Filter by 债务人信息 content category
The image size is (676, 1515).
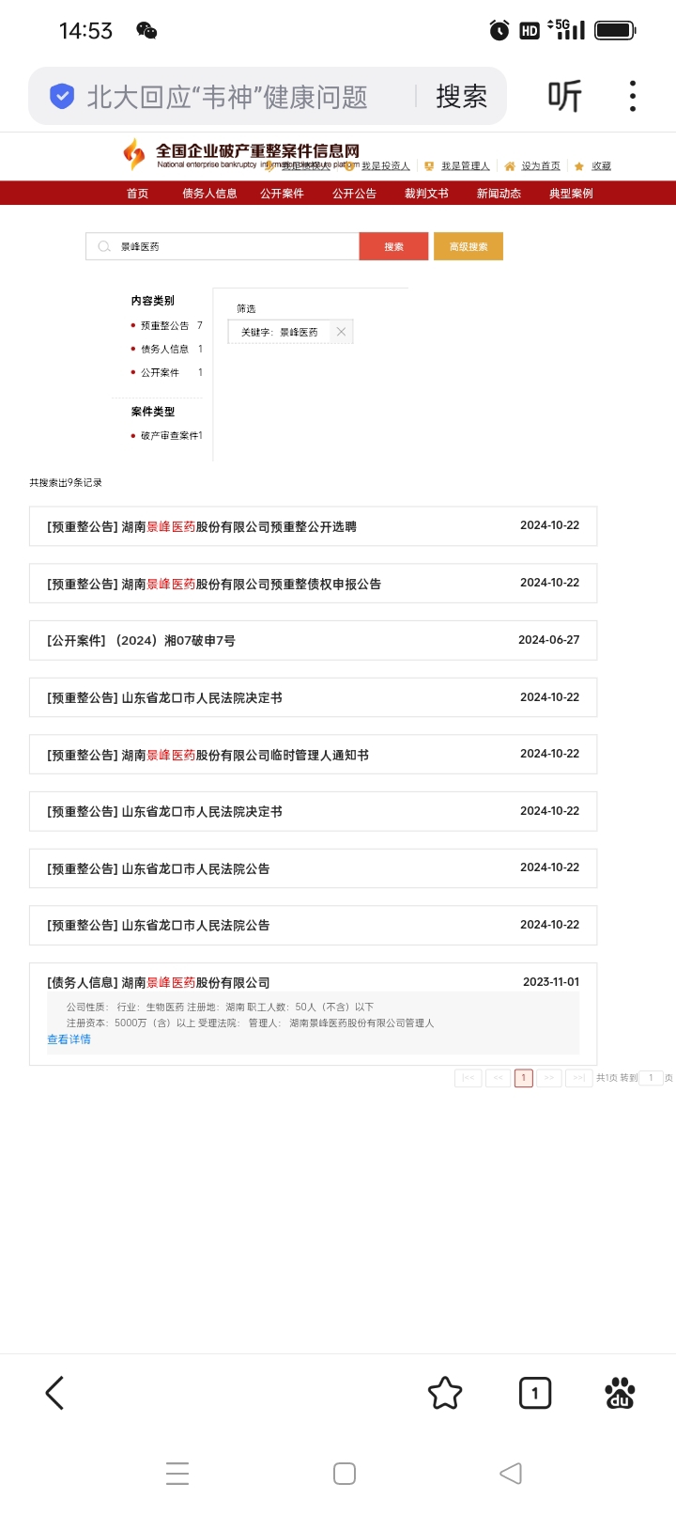165,349
